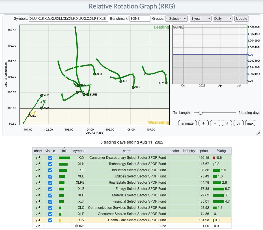This screenshot has height=230, width=263.
Task: Click Energy Select Sector SPDR Fund name
Action: [x=141, y=189]
